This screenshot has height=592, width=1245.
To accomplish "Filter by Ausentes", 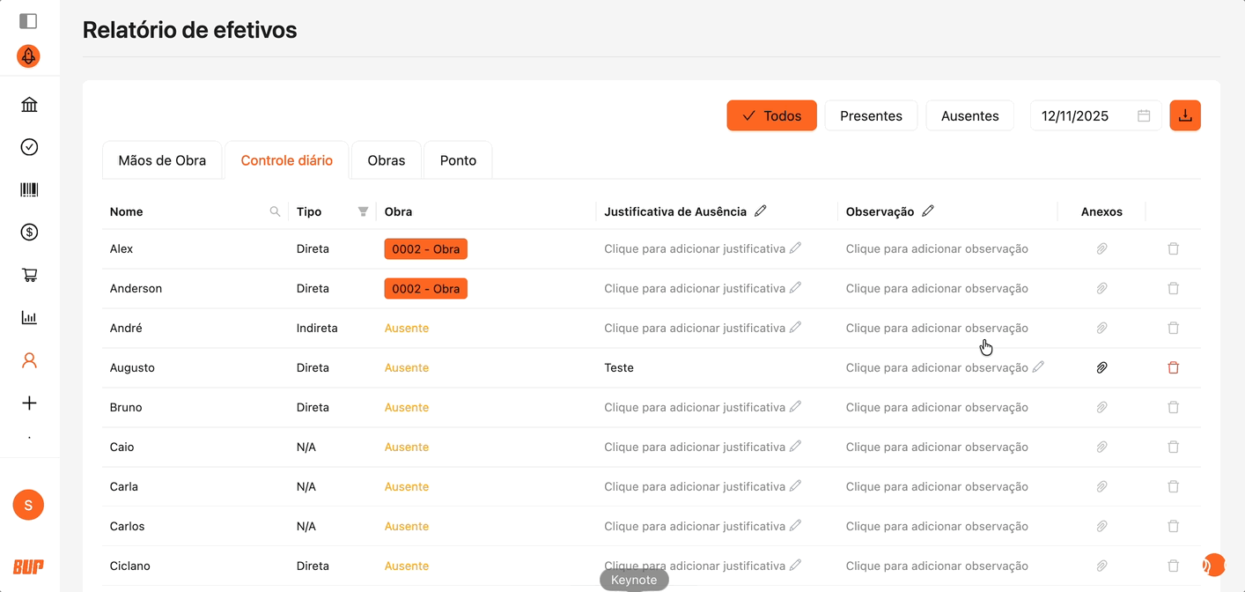I will pyautogui.click(x=969, y=115).
